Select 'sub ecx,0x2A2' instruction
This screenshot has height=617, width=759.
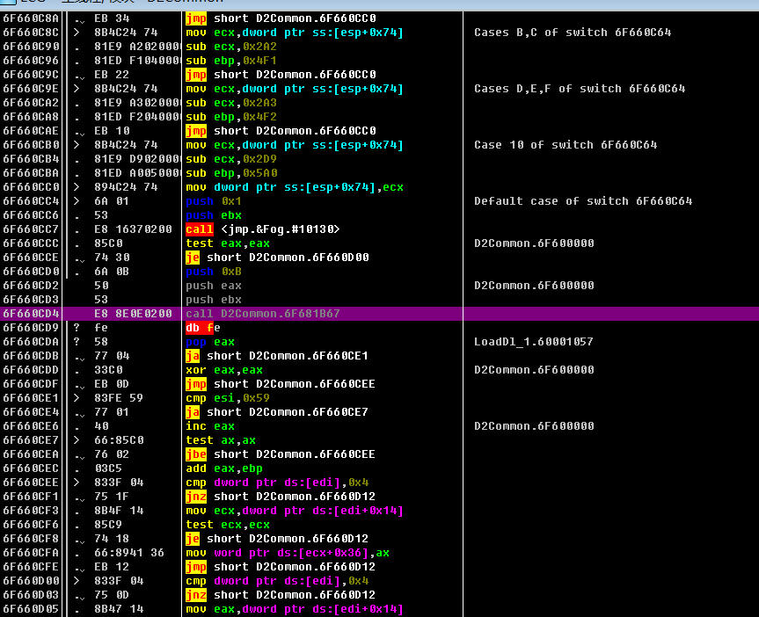pos(231,47)
